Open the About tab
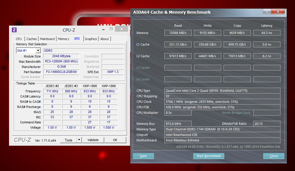Screen dimensions: 295x171 point(105,39)
